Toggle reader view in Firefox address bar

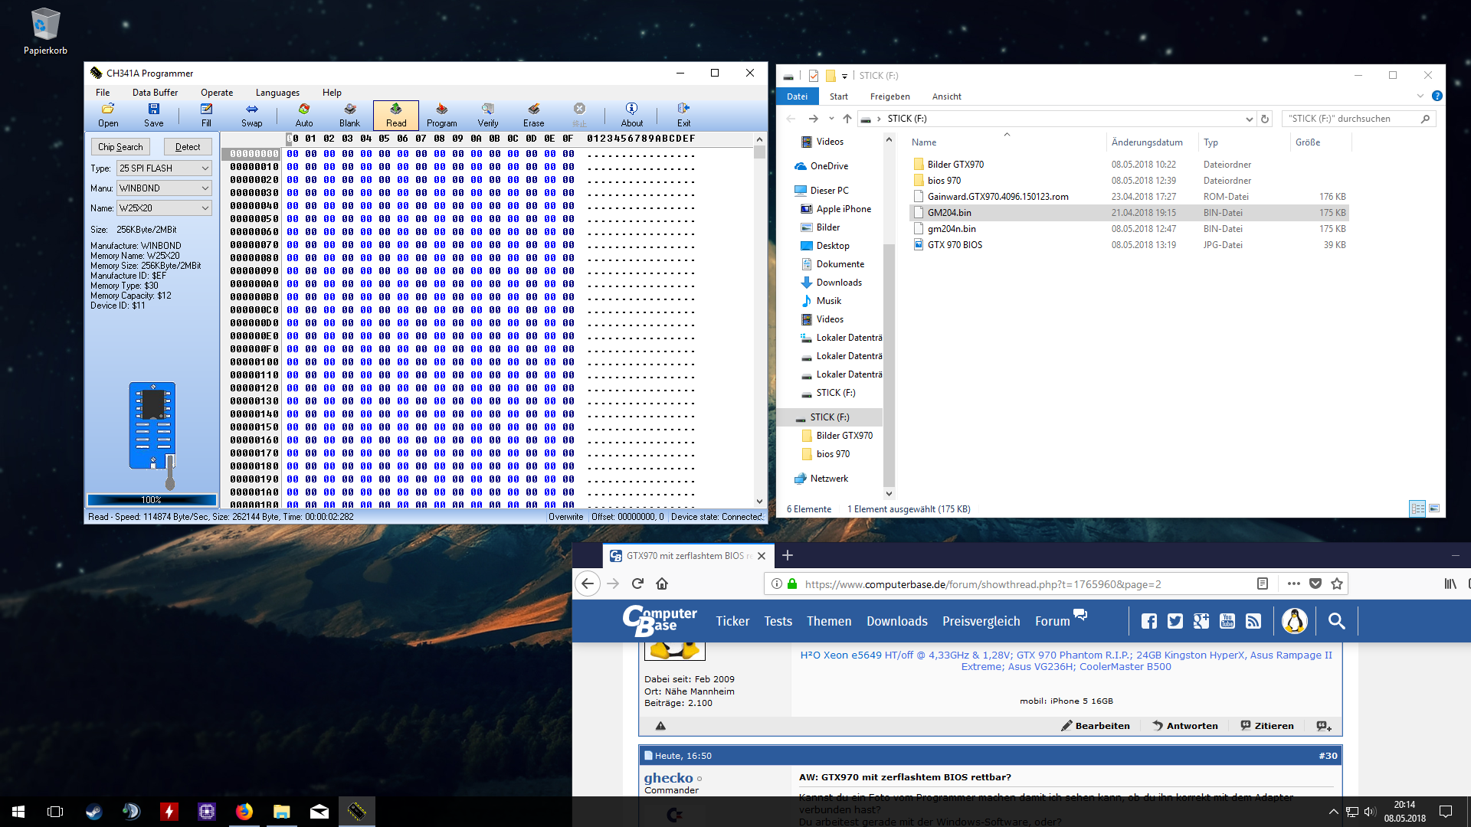[1263, 583]
